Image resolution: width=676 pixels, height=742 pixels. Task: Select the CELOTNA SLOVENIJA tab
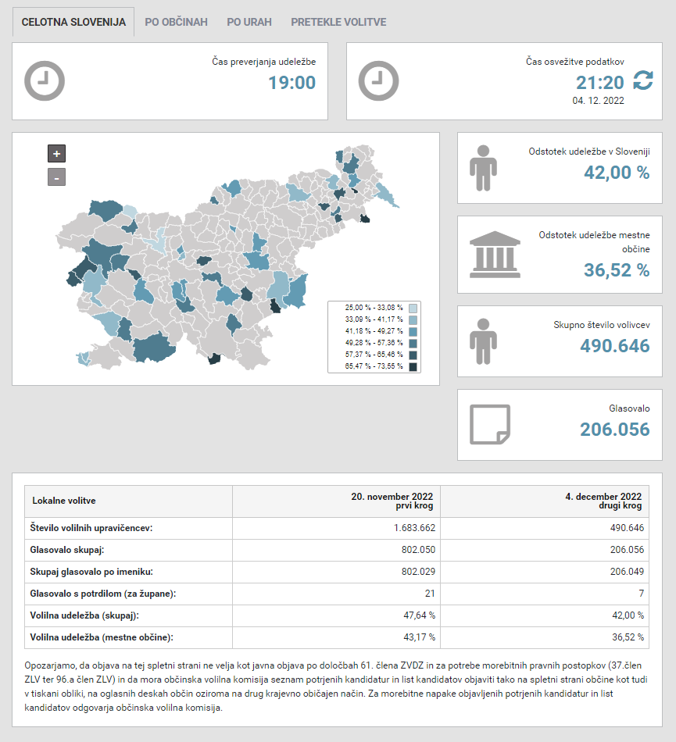click(x=73, y=22)
